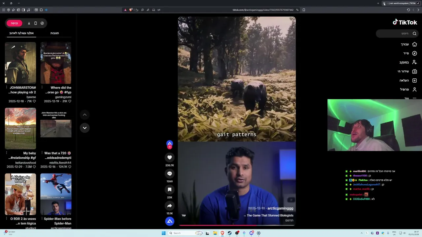Image resolution: width=422 pixels, height=237 pixels.
Task: Open the Following (במעקב) menu item
Action: tap(408, 62)
